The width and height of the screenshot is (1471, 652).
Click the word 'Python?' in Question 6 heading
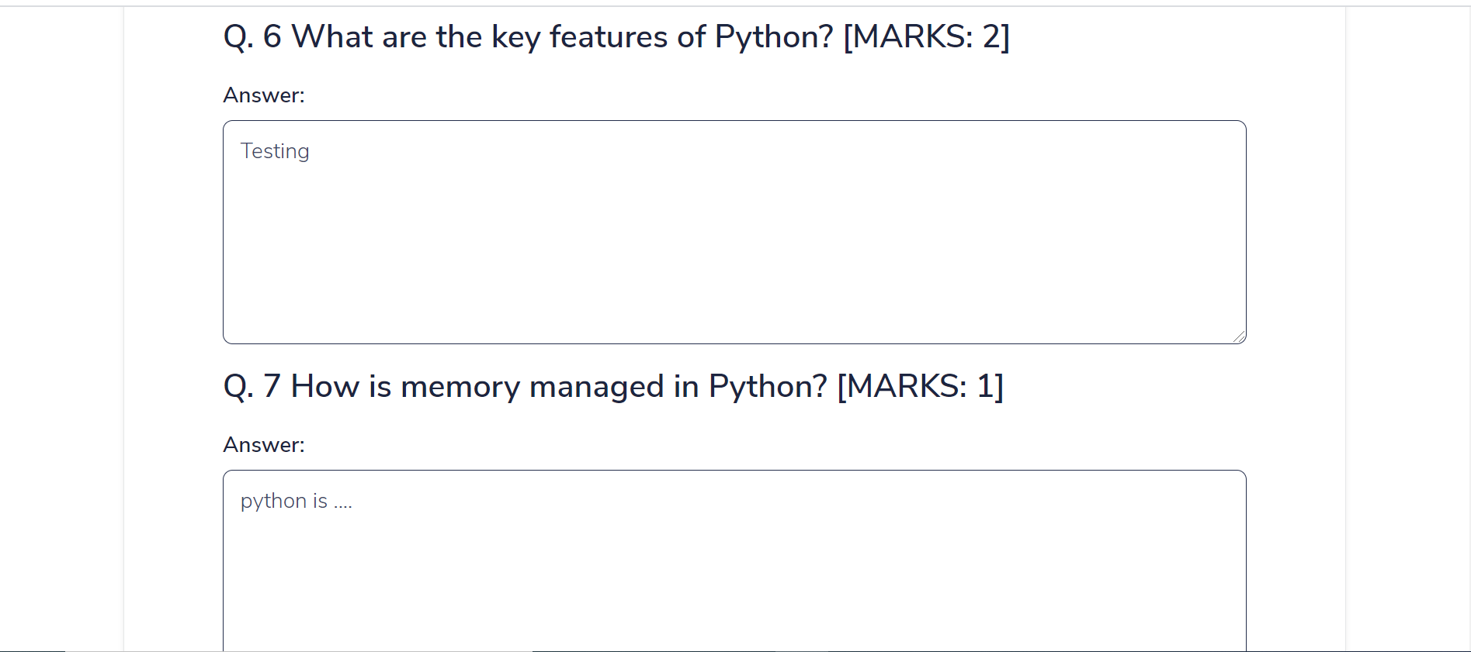point(774,37)
